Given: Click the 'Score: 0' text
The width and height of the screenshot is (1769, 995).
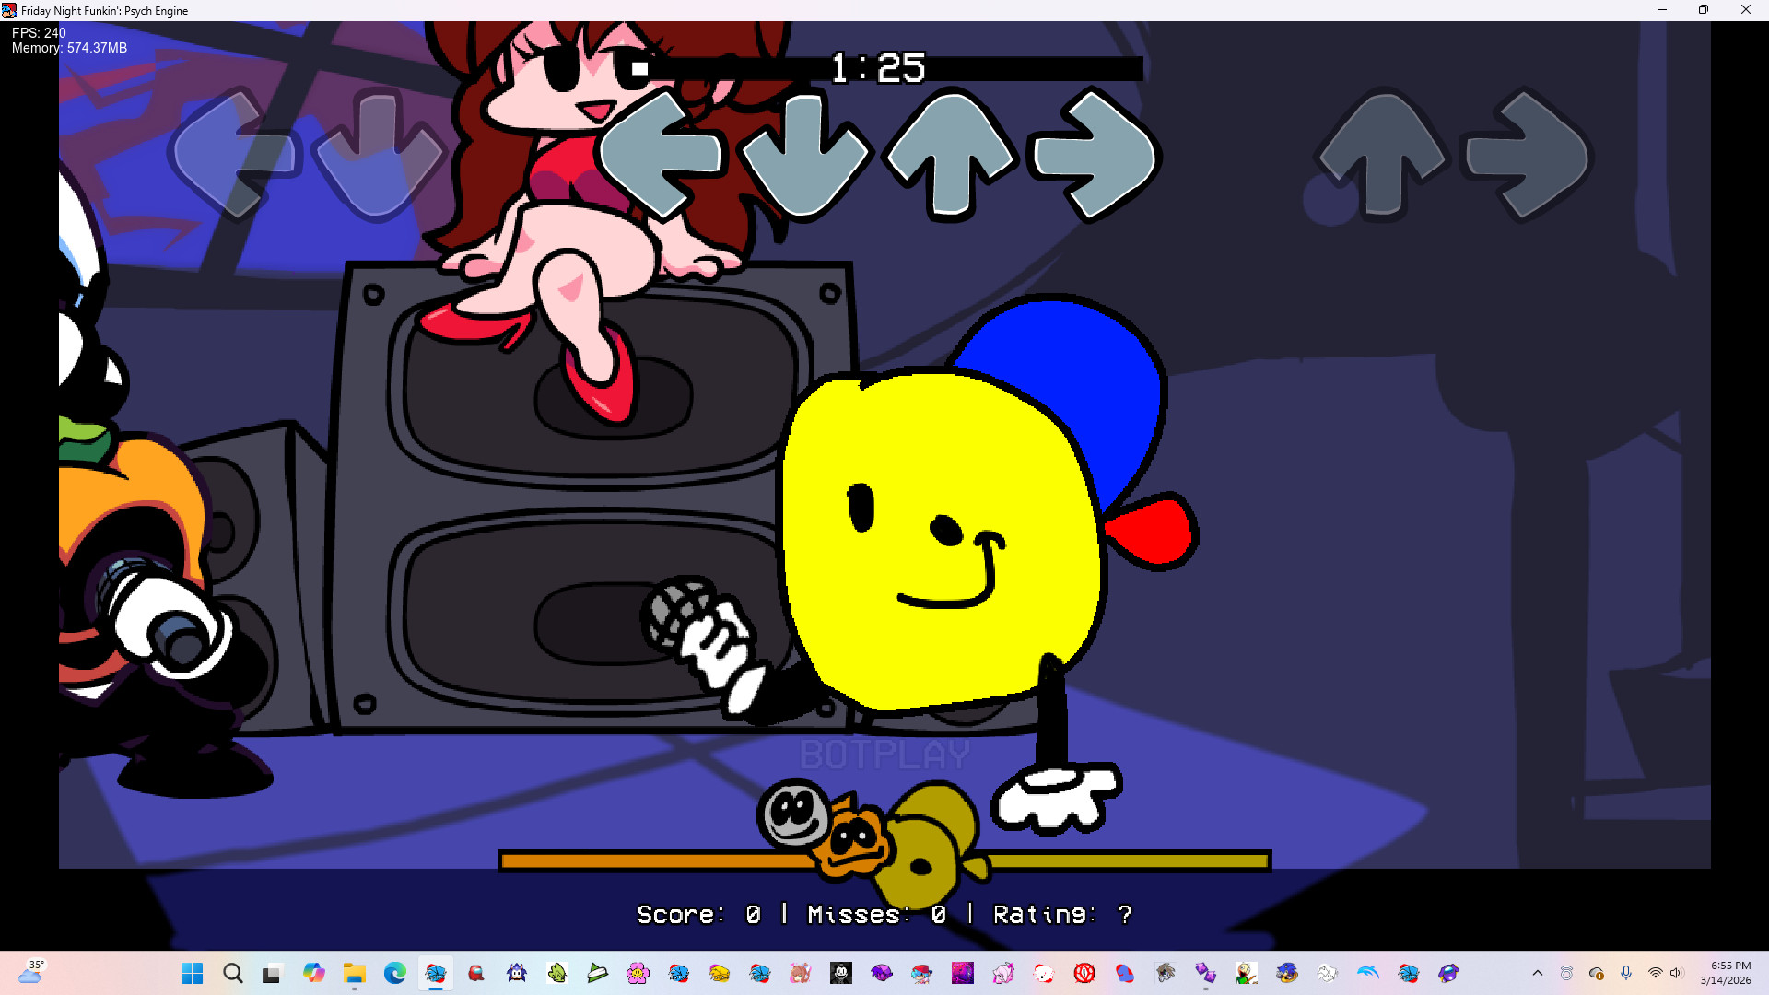Looking at the screenshot, I should point(699,915).
